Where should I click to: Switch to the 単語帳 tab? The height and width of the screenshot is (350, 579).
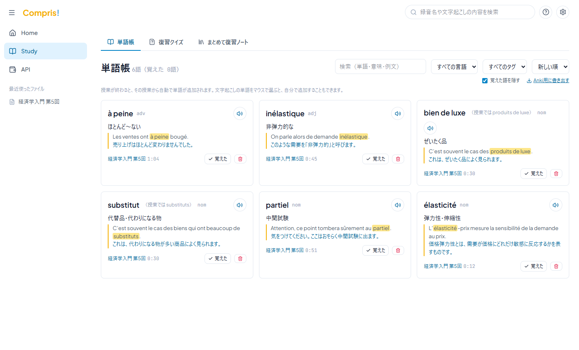[x=121, y=42]
